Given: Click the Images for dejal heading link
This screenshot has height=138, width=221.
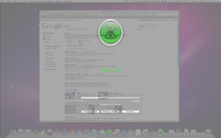Looking at the screenshot, I should 71,103.
